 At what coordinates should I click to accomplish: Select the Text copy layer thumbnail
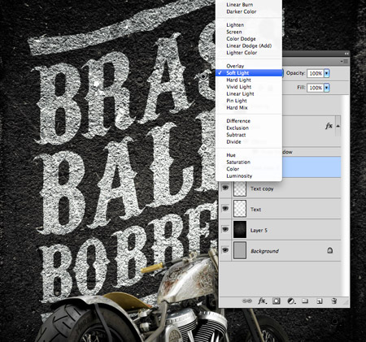click(x=240, y=188)
